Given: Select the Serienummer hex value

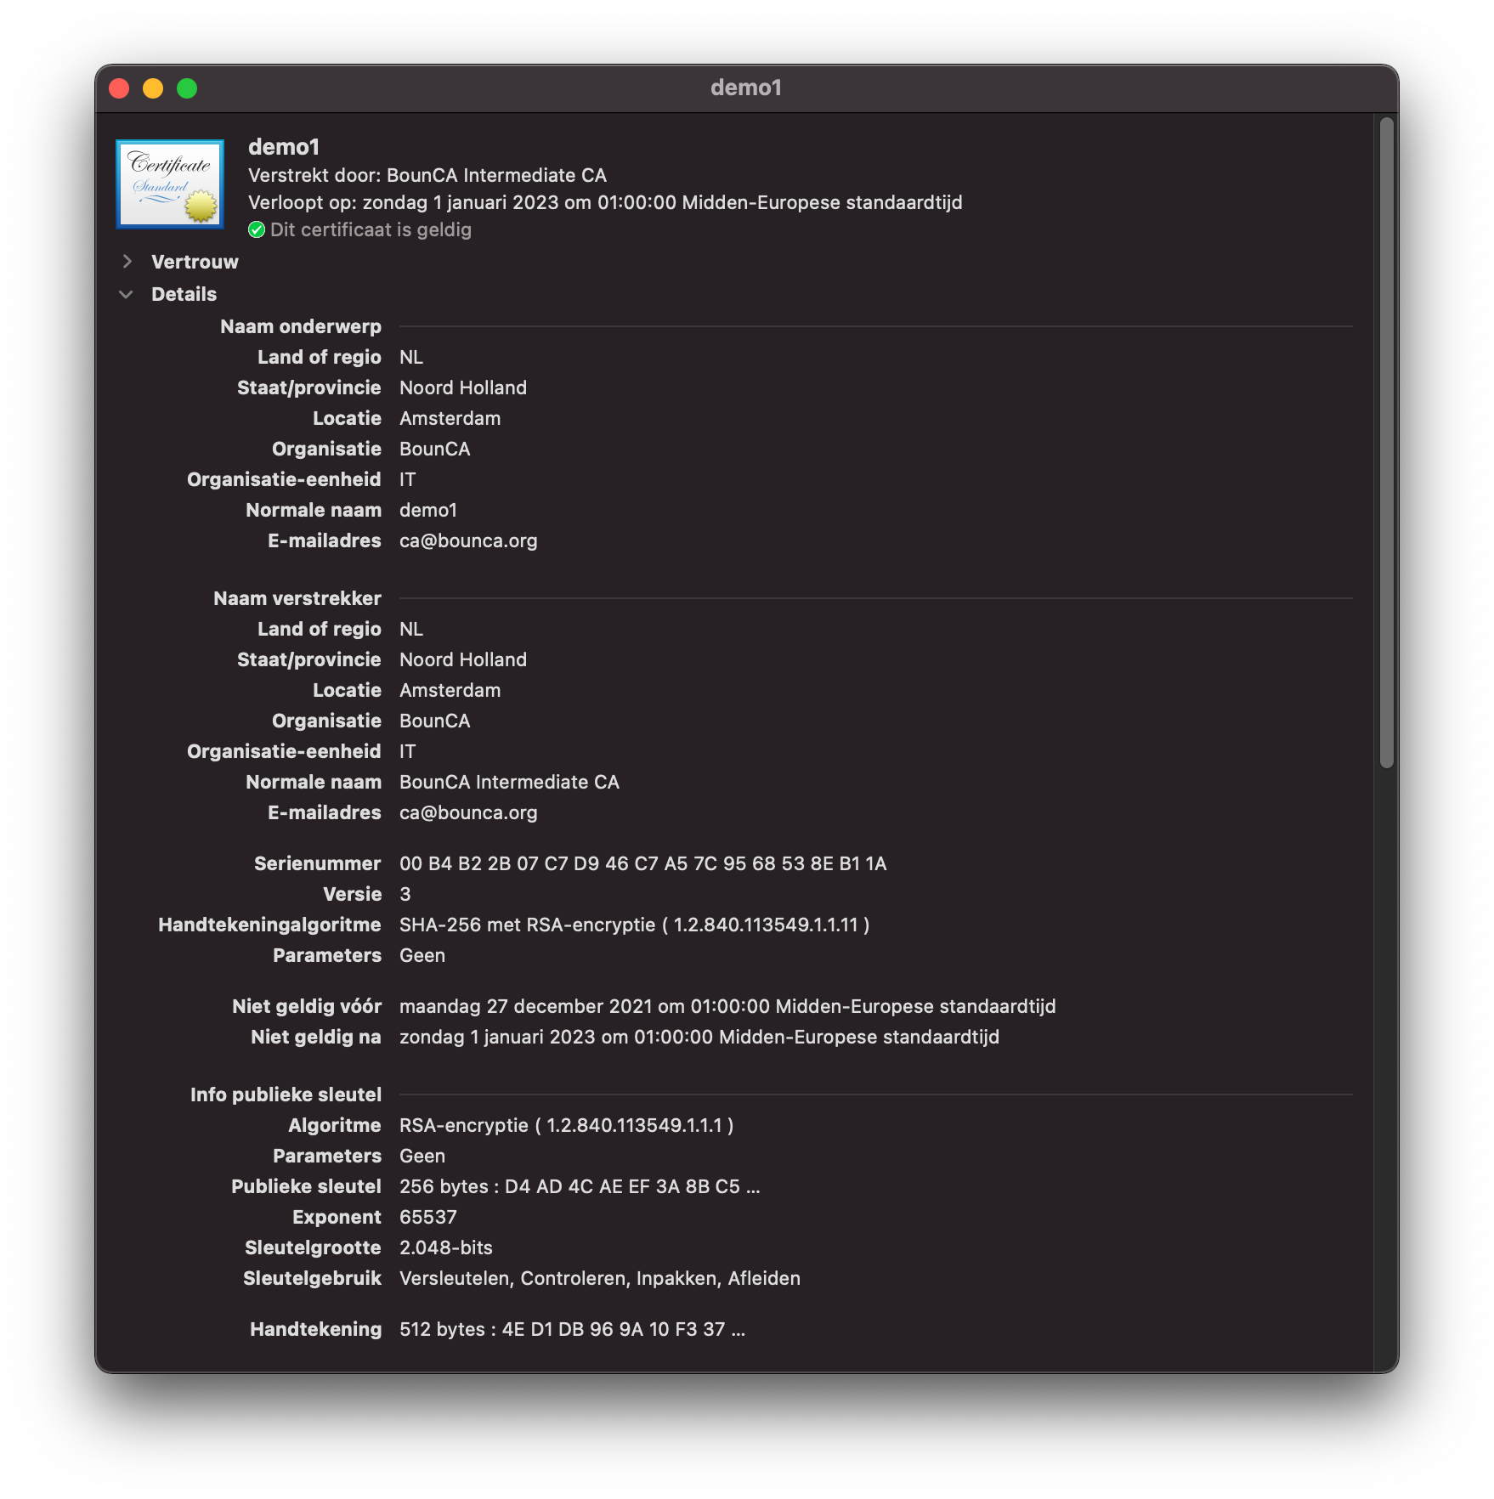Looking at the screenshot, I should coord(643,864).
